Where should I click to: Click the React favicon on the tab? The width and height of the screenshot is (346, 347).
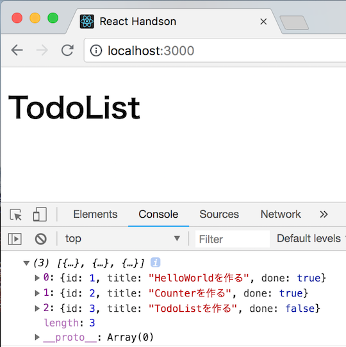point(87,22)
